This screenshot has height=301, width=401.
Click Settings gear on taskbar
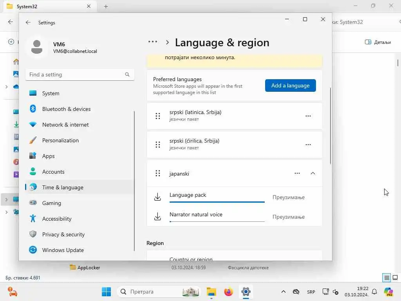(x=246, y=292)
